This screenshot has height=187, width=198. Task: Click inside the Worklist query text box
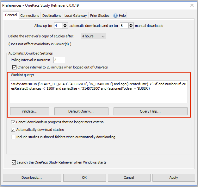pyautogui.click(x=99, y=92)
